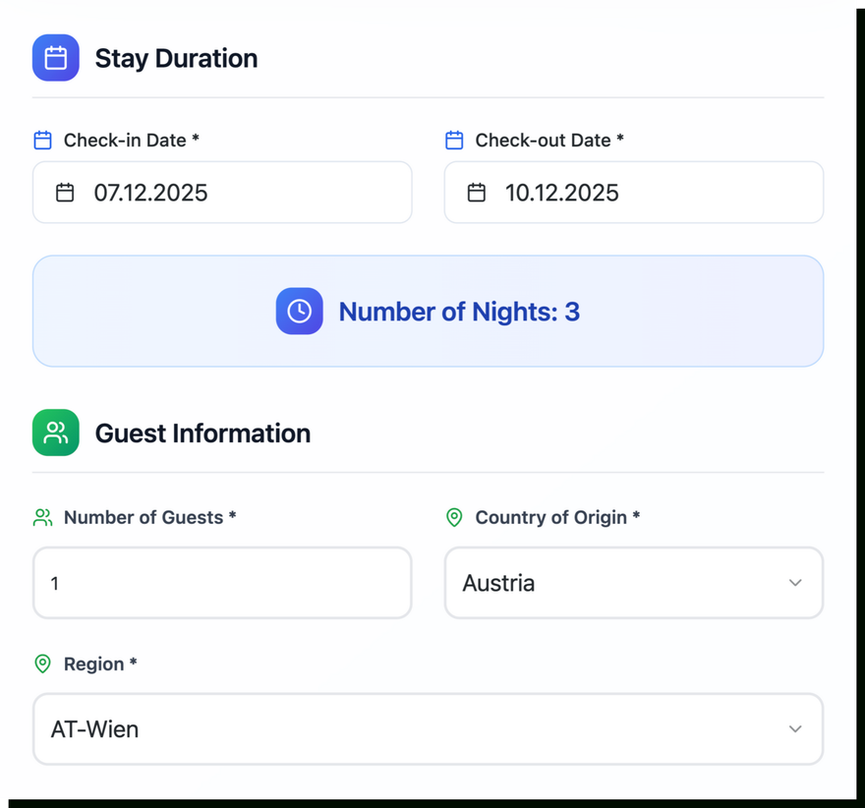Screen dimensions: 865x808
Task: Click the Stay Duration section heading
Action: tap(176, 58)
